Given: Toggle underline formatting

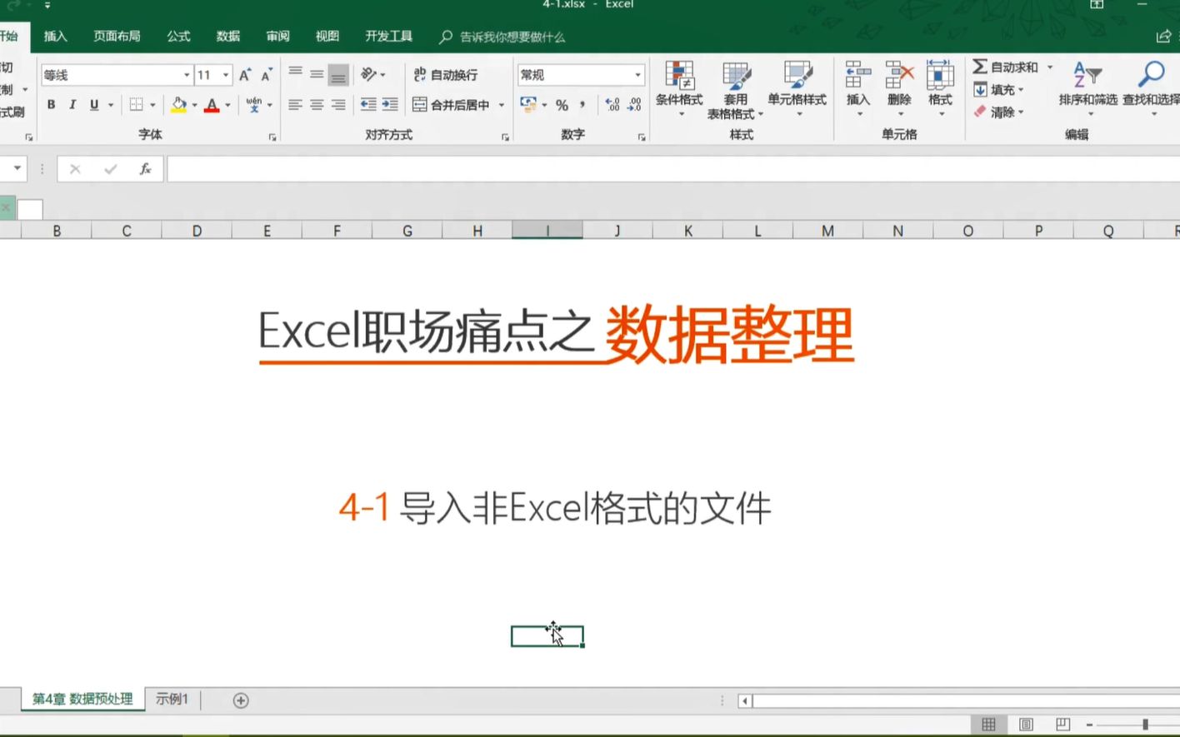Looking at the screenshot, I should tap(94, 105).
